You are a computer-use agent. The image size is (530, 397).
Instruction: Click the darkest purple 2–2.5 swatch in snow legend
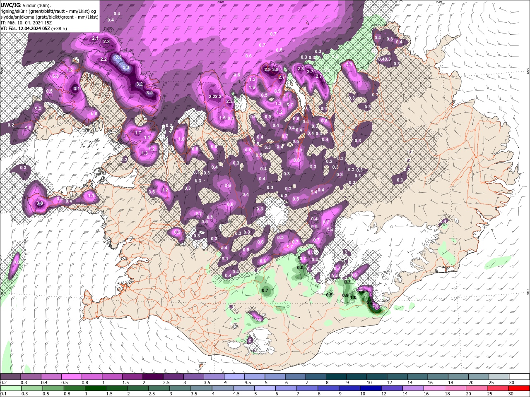(153, 377)
